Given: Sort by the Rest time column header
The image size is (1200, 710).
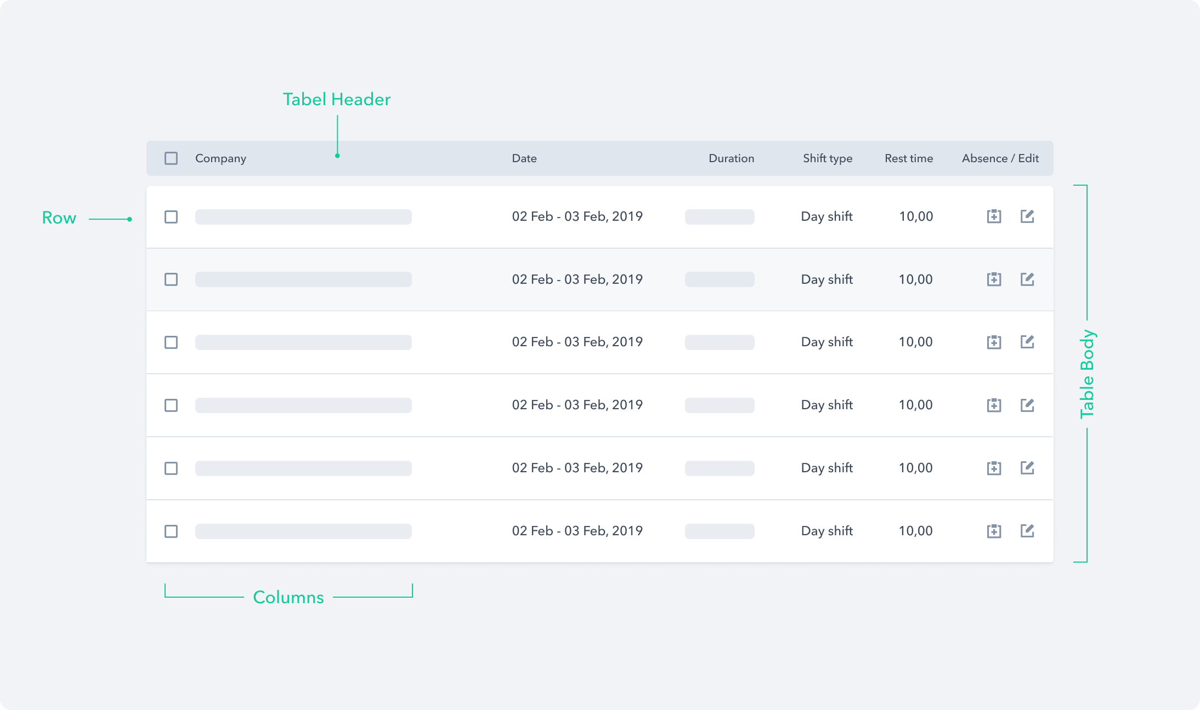Looking at the screenshot, I should (x=908, y=158).
